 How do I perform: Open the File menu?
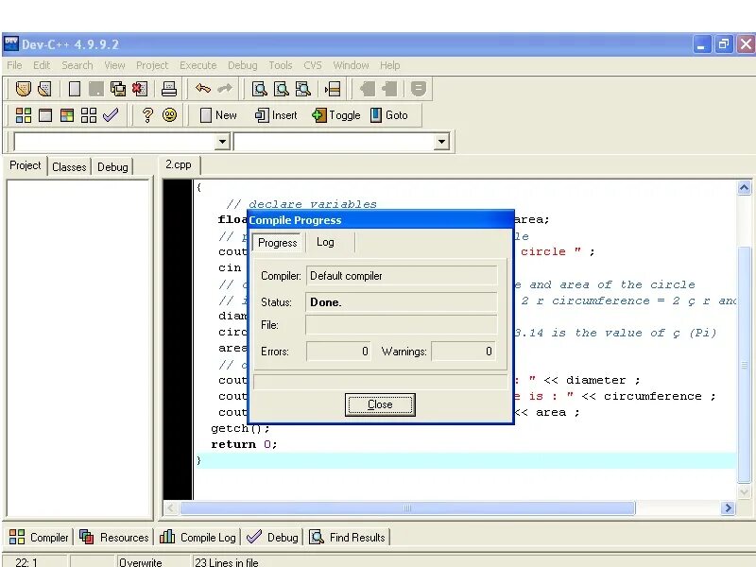point(14,65)
